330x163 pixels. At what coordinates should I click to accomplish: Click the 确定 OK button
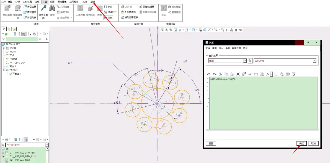(301, 143)
